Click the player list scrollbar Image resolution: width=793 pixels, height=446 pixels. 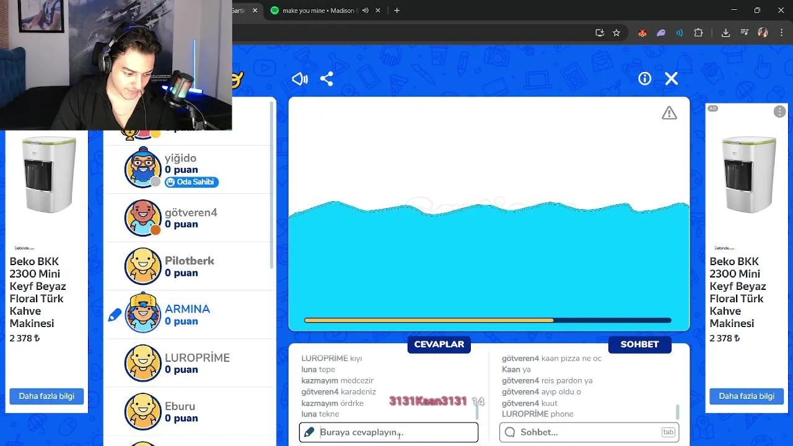271,186
